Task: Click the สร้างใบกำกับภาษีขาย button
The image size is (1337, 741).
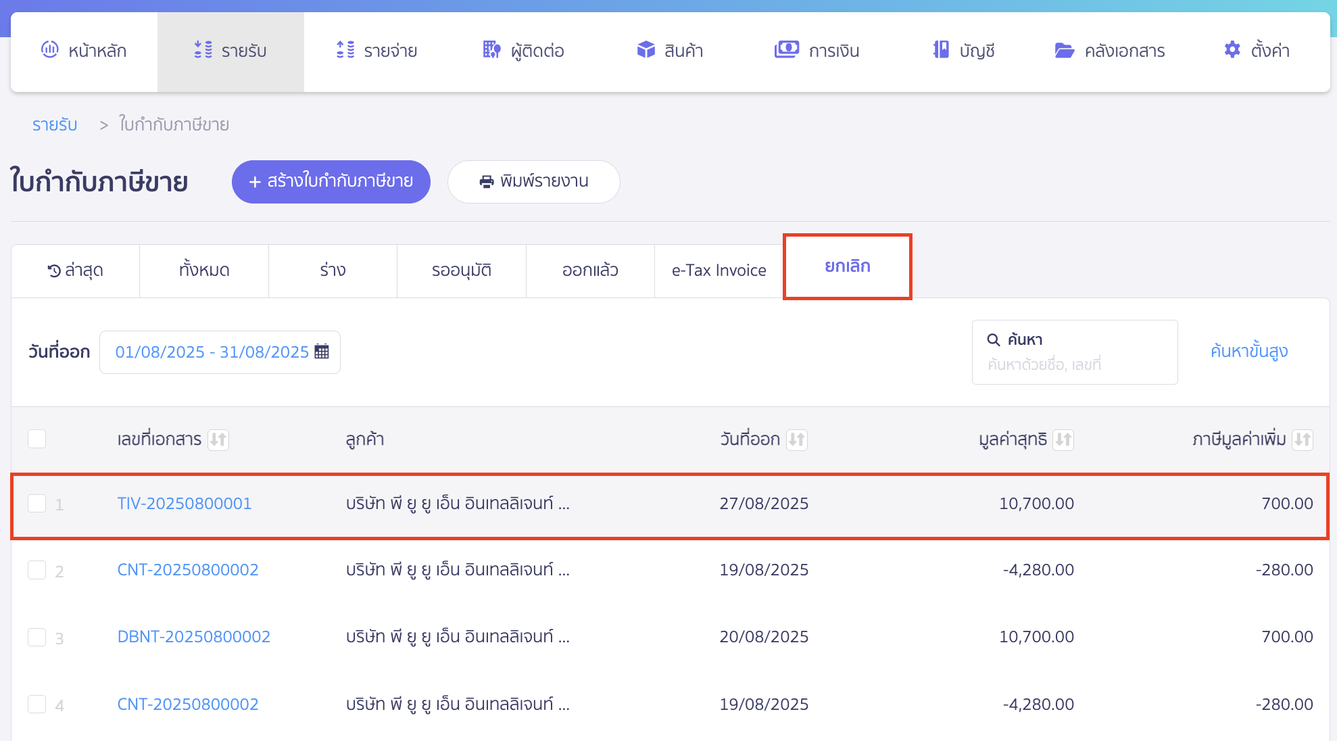Action: (331, 181)
